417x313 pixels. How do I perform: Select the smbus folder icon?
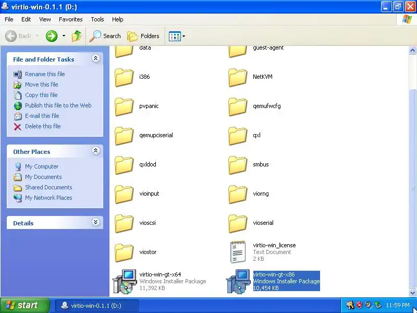[x=238, y=165]
